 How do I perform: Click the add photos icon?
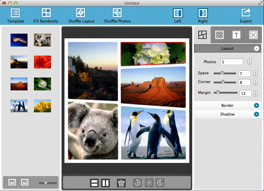(12, 183)
